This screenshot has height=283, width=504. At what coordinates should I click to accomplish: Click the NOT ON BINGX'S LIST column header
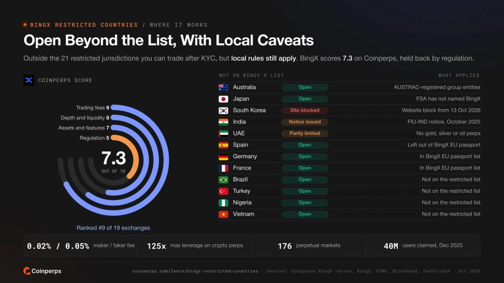click(x=251, y=75)
